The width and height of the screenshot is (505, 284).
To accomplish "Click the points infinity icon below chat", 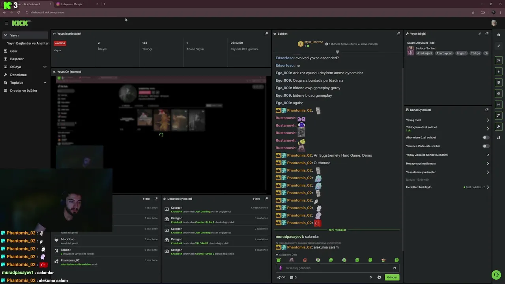I will (x=281, y=277).
